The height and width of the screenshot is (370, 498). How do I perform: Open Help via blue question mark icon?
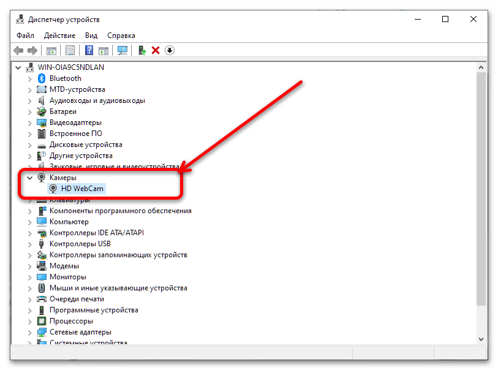click(89, 50)
